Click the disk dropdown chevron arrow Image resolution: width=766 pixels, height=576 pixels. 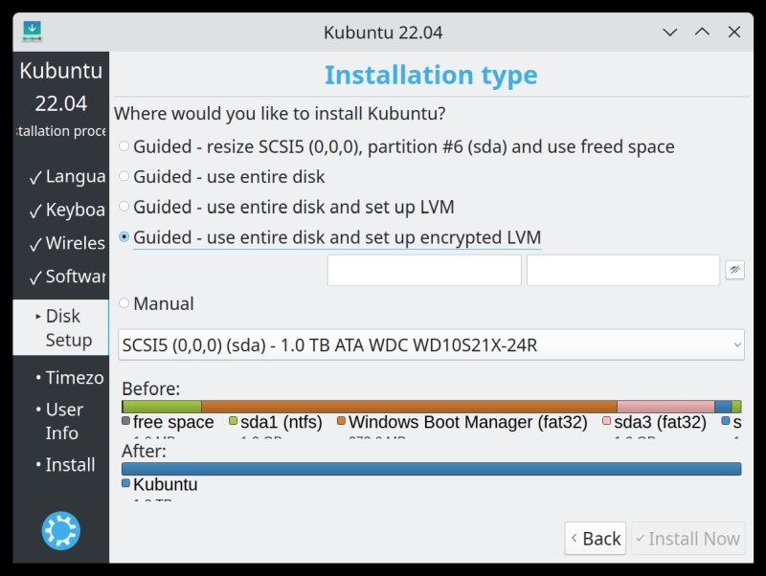pos(735,345)
